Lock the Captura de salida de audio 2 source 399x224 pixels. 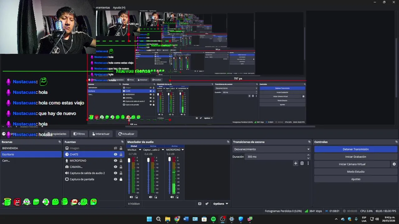121,173
